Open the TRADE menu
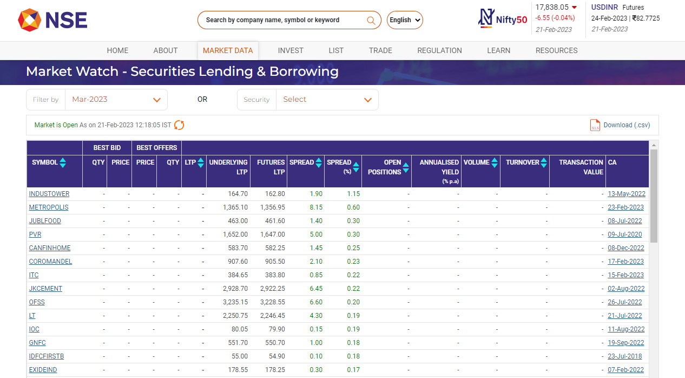The height and width of the screenshot is (378, 685). click(x=380, y=50)
